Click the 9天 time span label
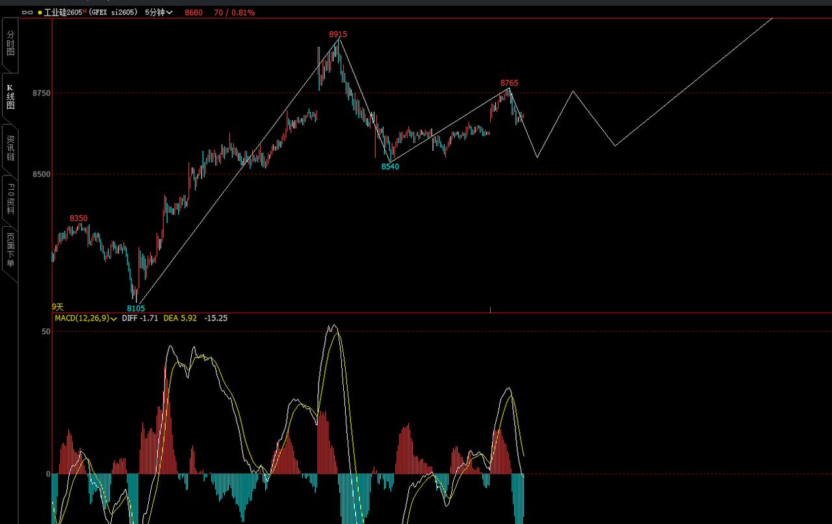Viewport: 832px width, 524px height. pyautogui.click(x=58, y=306)
